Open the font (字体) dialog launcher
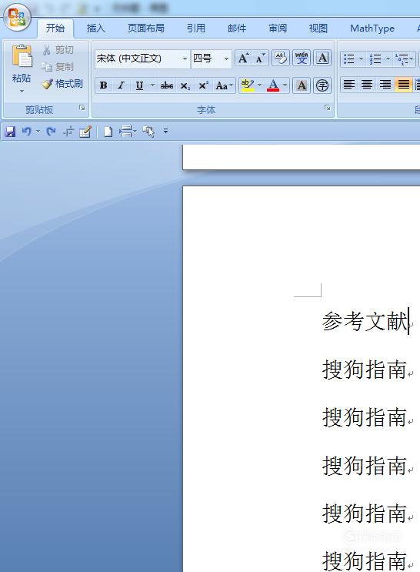420x572 pixels. 328,108
